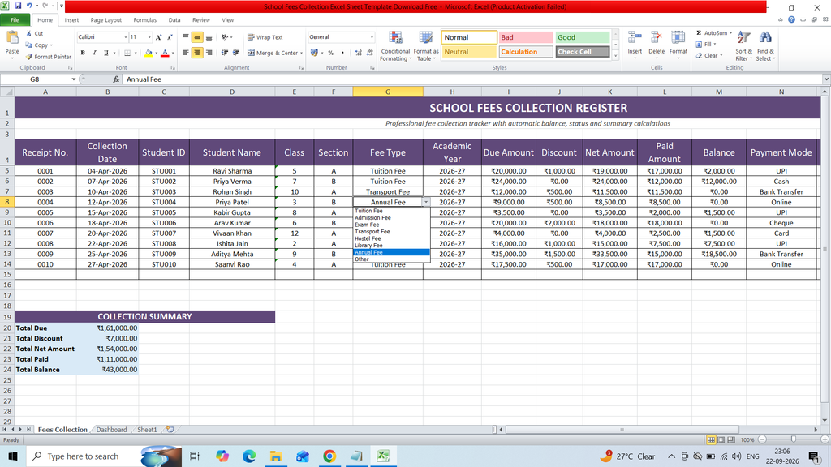The width and height of the screenshot is (831, 467).
Task: Apply the Bad cell style
Action: point(526,37)
